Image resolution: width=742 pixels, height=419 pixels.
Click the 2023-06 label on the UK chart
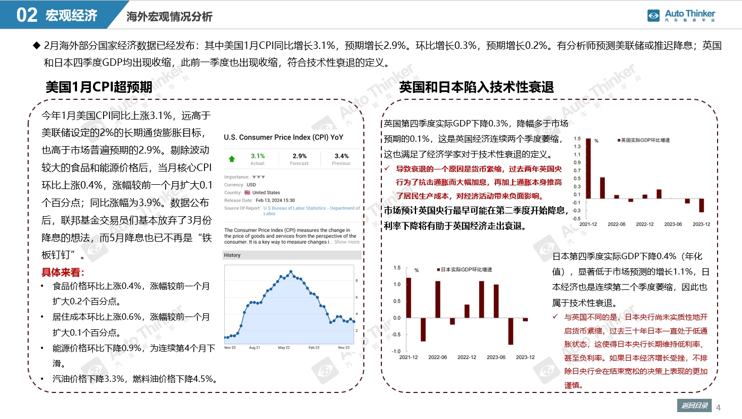[x=672, y=224]
